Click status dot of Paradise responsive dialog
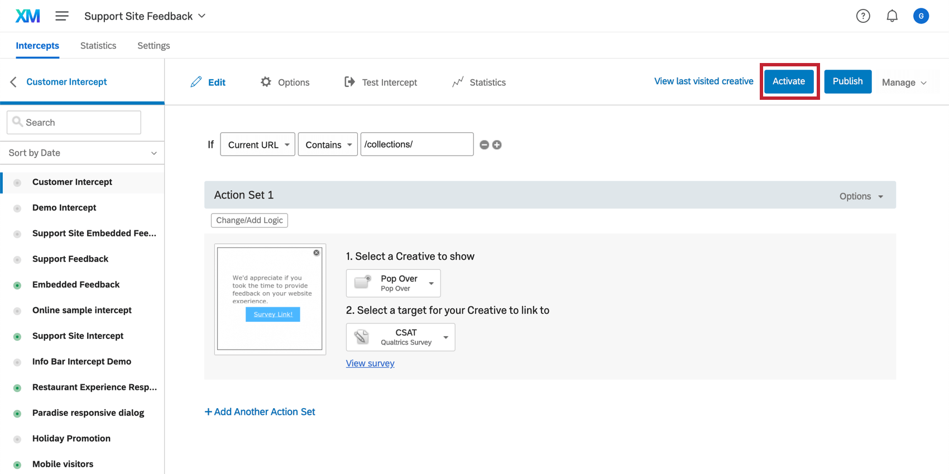This screenshot has height=474, width=949. click(x=17, y=414)
